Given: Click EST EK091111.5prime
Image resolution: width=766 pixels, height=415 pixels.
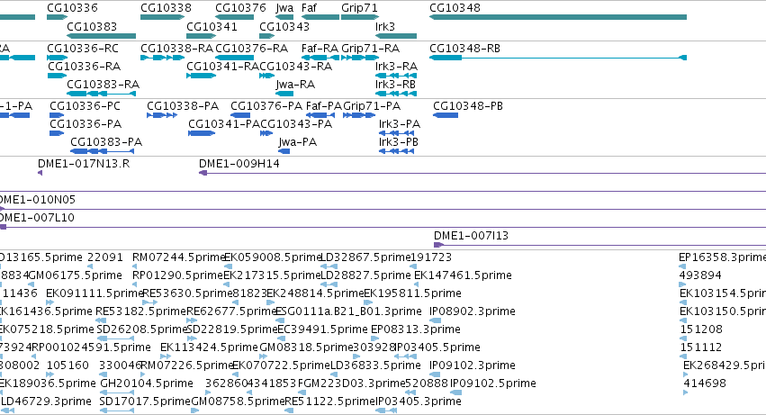Looking at the screenshot, I should pos(95,293).
